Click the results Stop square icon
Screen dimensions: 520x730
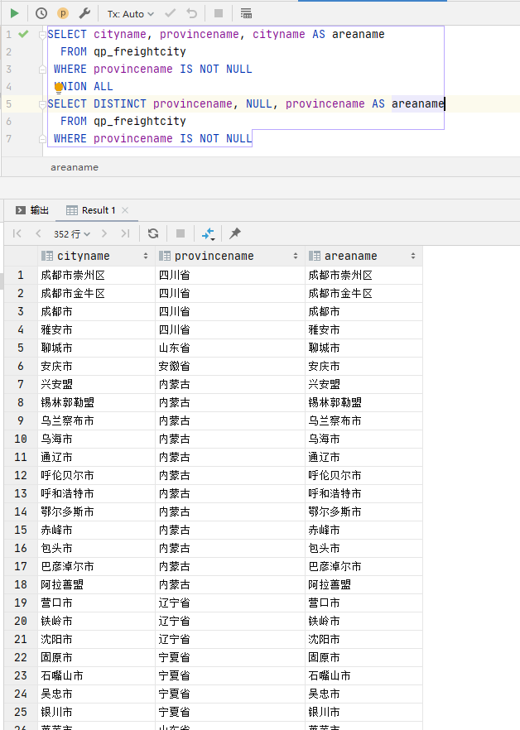tap(181, 233)
